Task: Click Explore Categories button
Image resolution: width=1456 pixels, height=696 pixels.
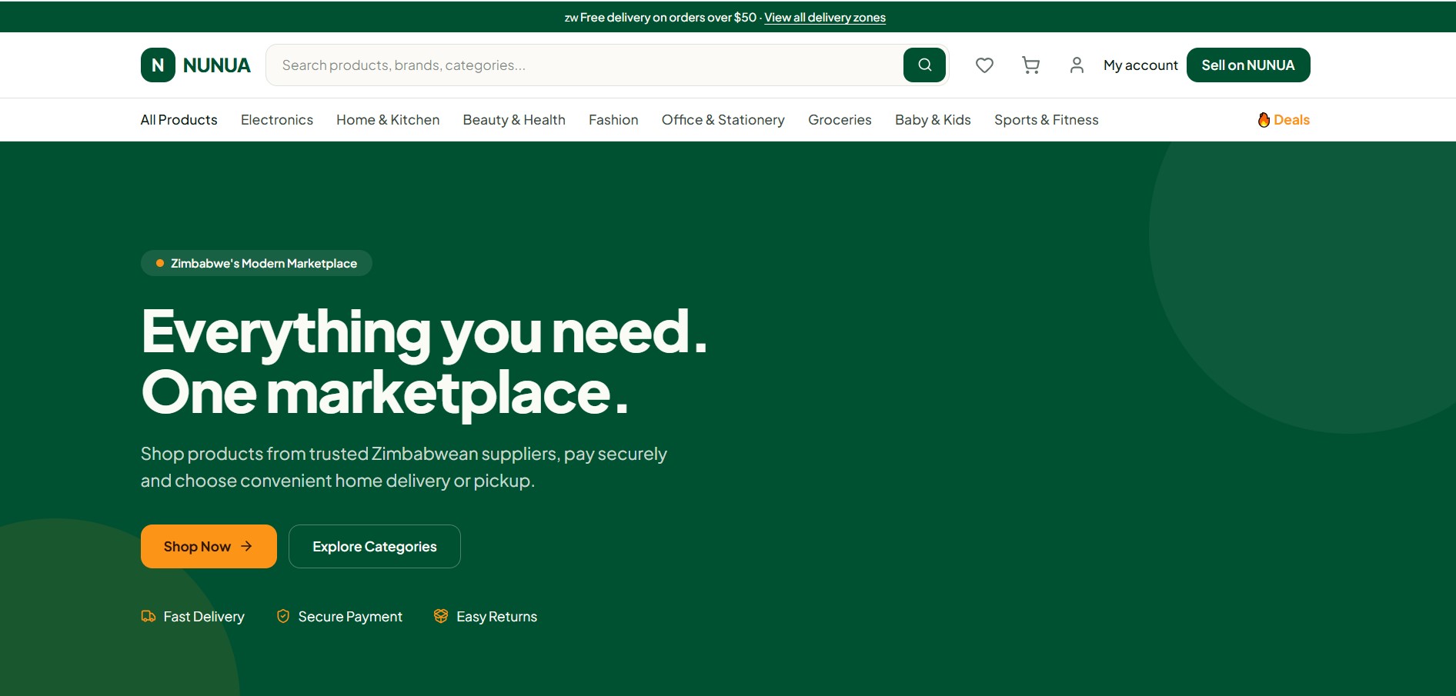Action: [375, 547]
